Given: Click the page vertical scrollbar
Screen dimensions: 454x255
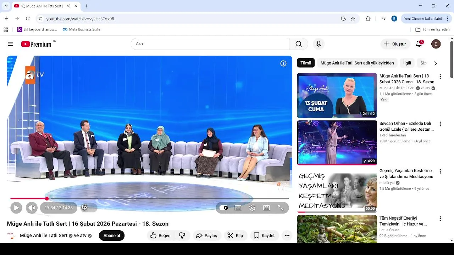Looking at the screenshot, I should coord(452,59).
